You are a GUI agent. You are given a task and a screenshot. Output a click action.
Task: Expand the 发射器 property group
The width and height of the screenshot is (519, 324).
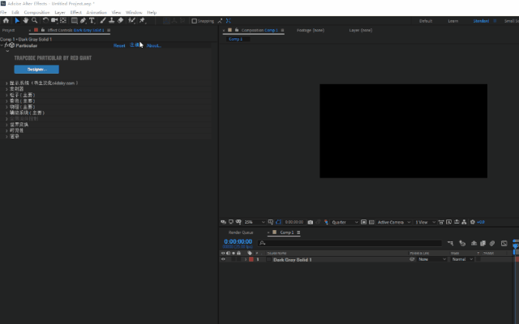[x=6, y=89]
